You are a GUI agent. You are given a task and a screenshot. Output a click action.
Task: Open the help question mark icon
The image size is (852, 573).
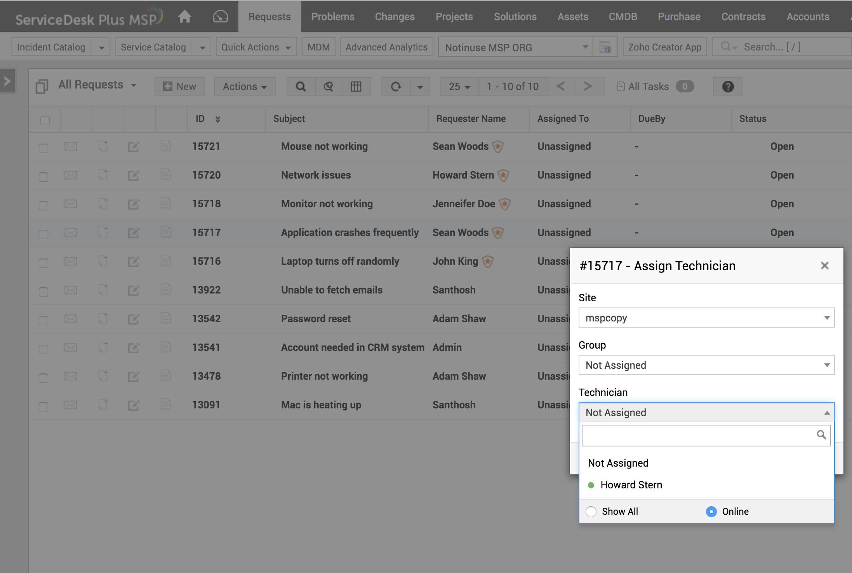(727, 87)
